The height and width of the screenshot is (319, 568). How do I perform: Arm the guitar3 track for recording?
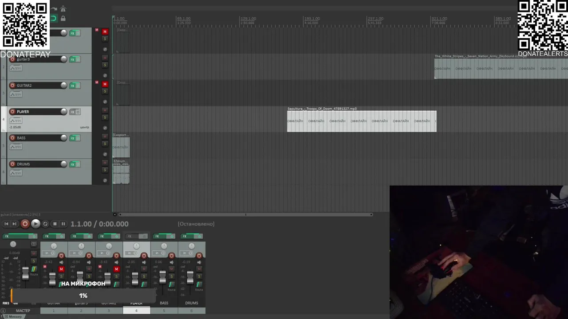[x=12, y=59]
